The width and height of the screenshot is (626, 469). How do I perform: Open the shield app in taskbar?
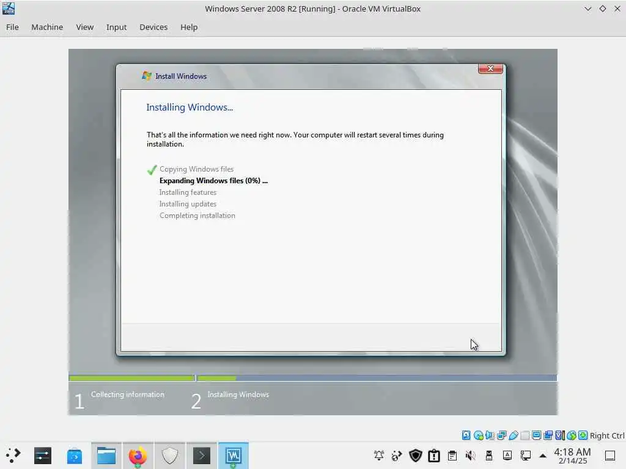(170, 456)
